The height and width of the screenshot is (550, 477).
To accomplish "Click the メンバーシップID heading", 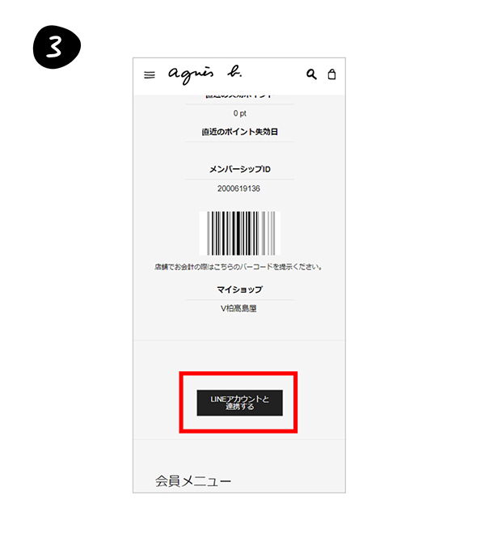I will coord(240,169).
